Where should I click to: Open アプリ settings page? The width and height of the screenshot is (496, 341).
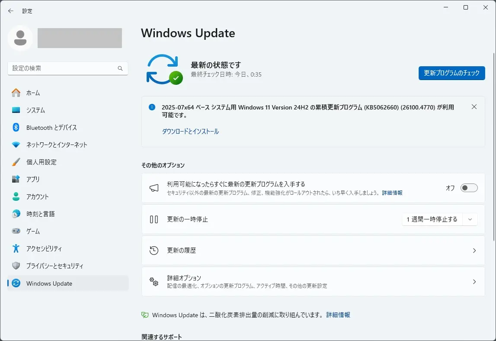68,179
